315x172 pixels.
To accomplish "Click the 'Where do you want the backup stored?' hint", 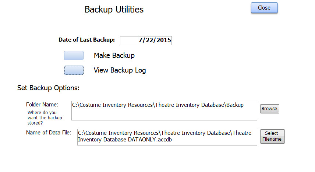I will (x=45, y=118).
